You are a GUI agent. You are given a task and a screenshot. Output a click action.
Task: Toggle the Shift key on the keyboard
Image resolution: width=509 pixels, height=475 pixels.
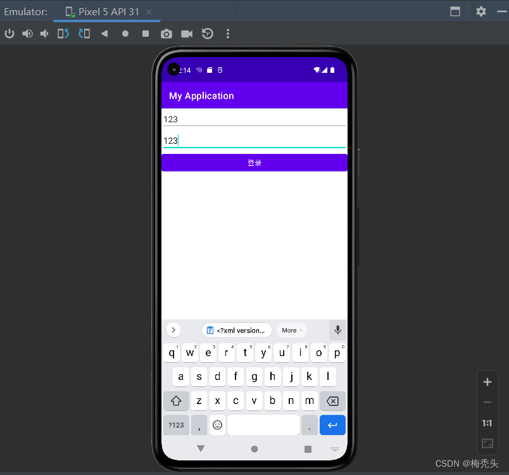click(176, 401)
